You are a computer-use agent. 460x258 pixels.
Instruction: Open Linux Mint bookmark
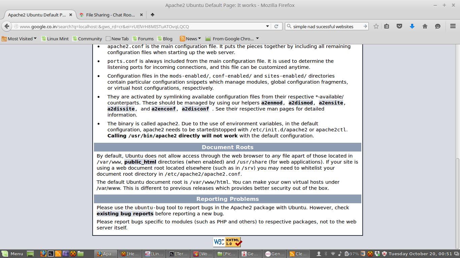(x=55, y=39)
